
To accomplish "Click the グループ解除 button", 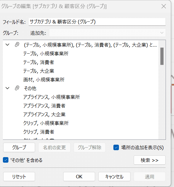I will point(90,147).
